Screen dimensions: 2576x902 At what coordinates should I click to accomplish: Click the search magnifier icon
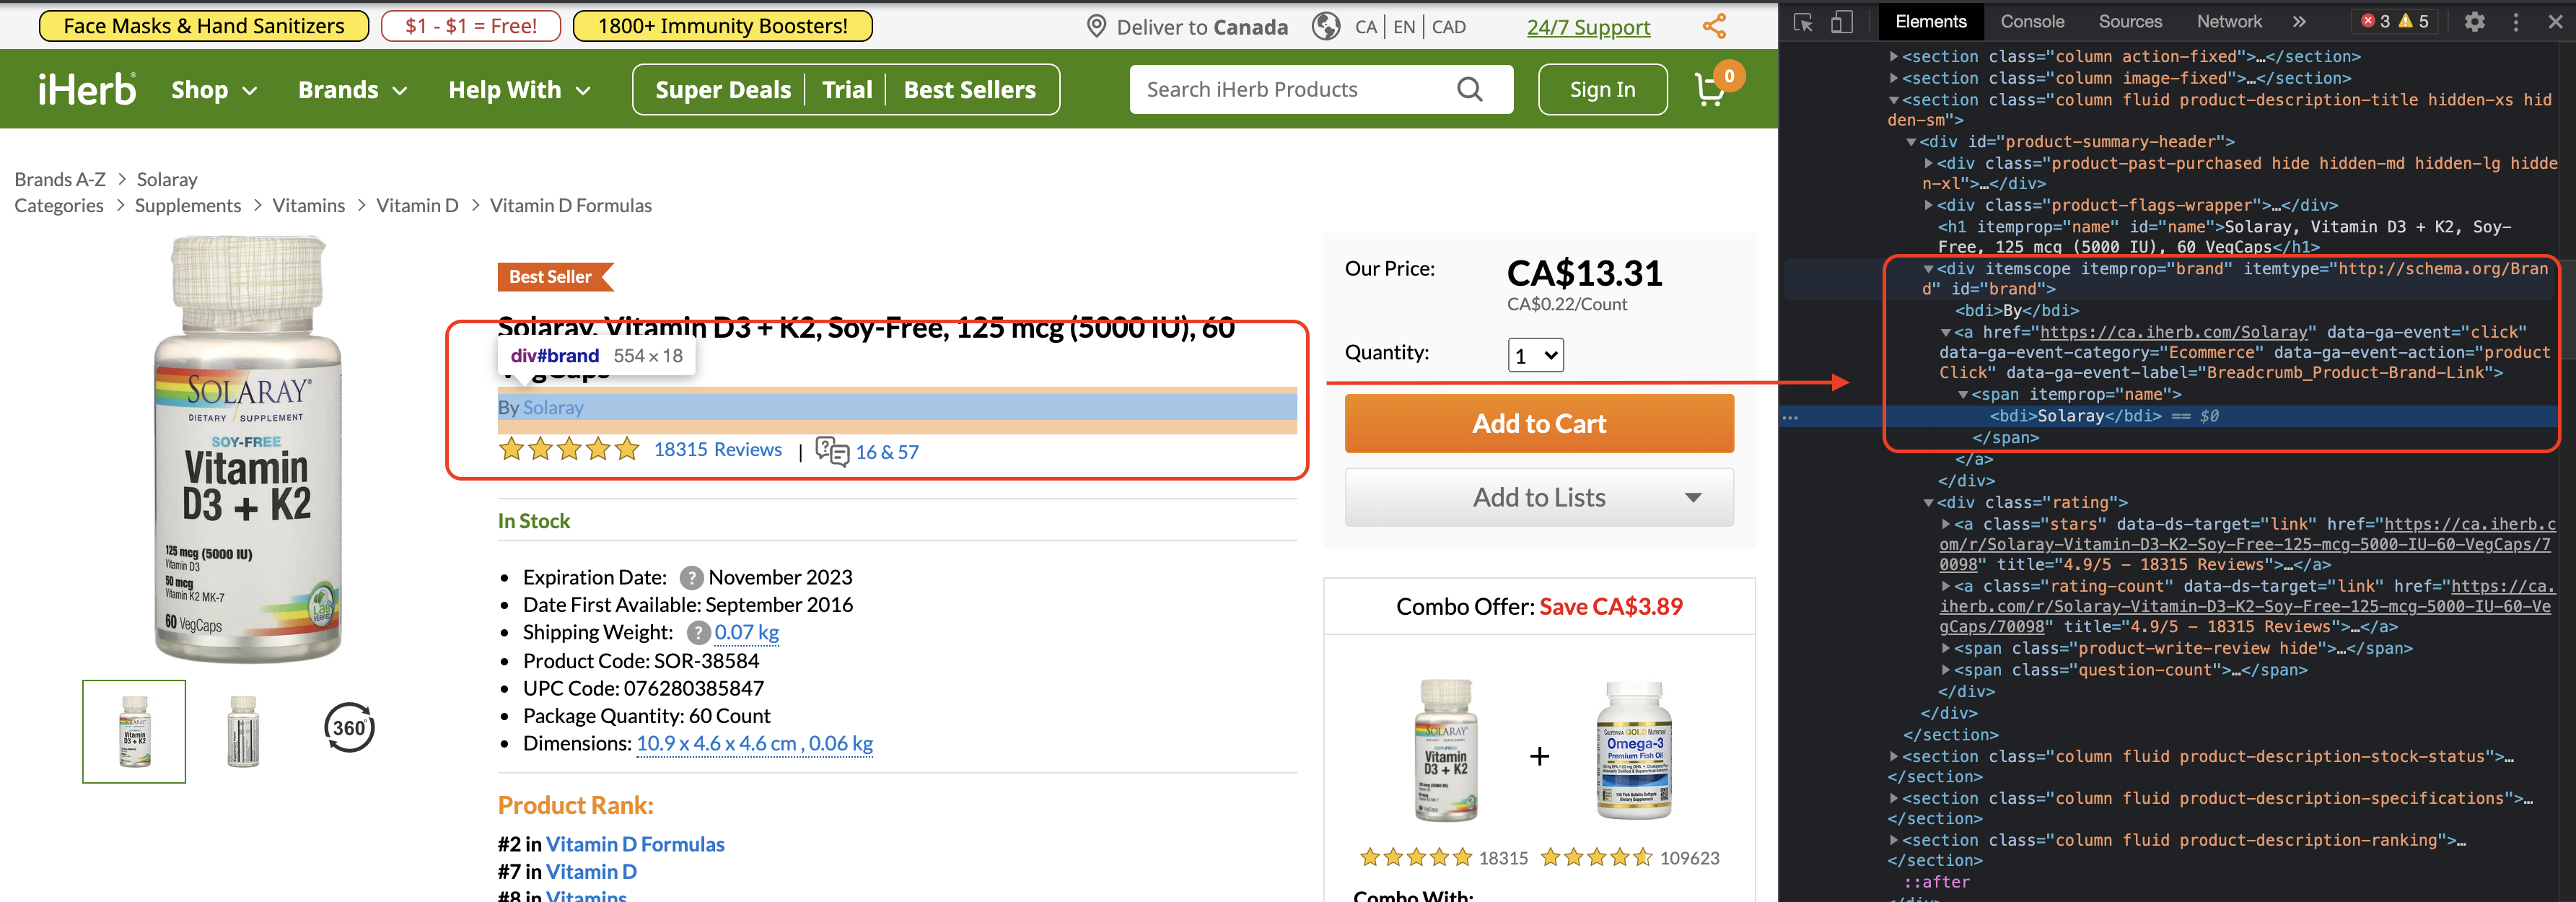(1469, 89)
